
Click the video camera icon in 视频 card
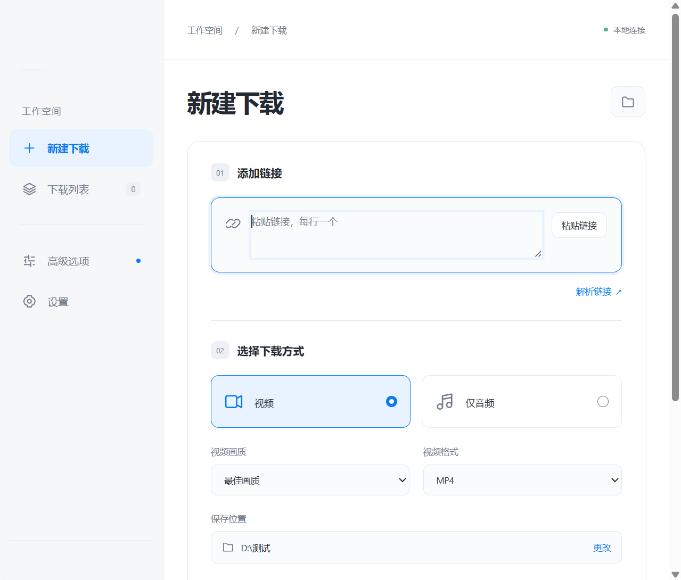pos(234,402)
